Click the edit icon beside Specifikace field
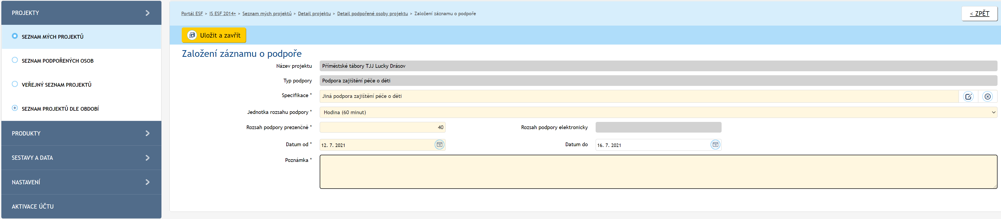Screen dimensions: 1001x219 pyautogui.click(x=968, y=96)
